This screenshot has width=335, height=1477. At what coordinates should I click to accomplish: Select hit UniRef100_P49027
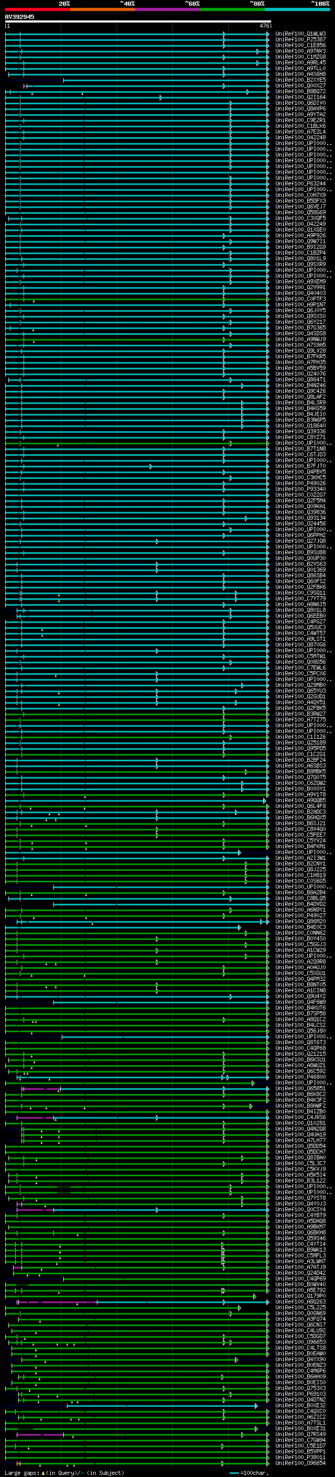300,916
